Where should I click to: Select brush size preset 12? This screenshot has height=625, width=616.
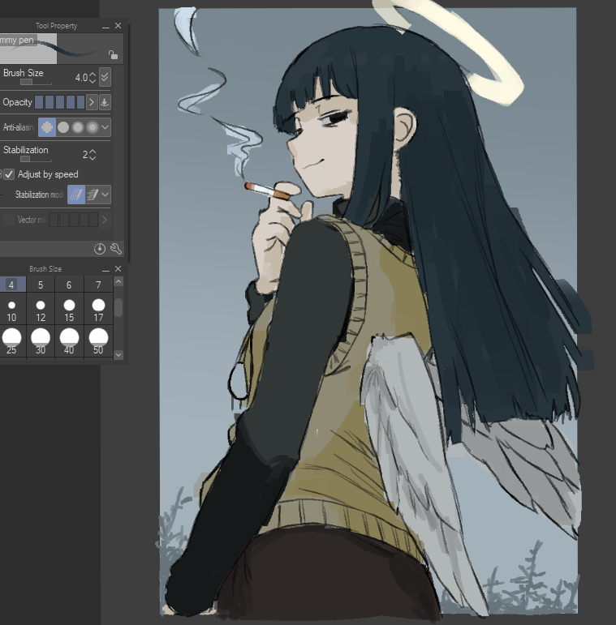[x=41, y=309]
